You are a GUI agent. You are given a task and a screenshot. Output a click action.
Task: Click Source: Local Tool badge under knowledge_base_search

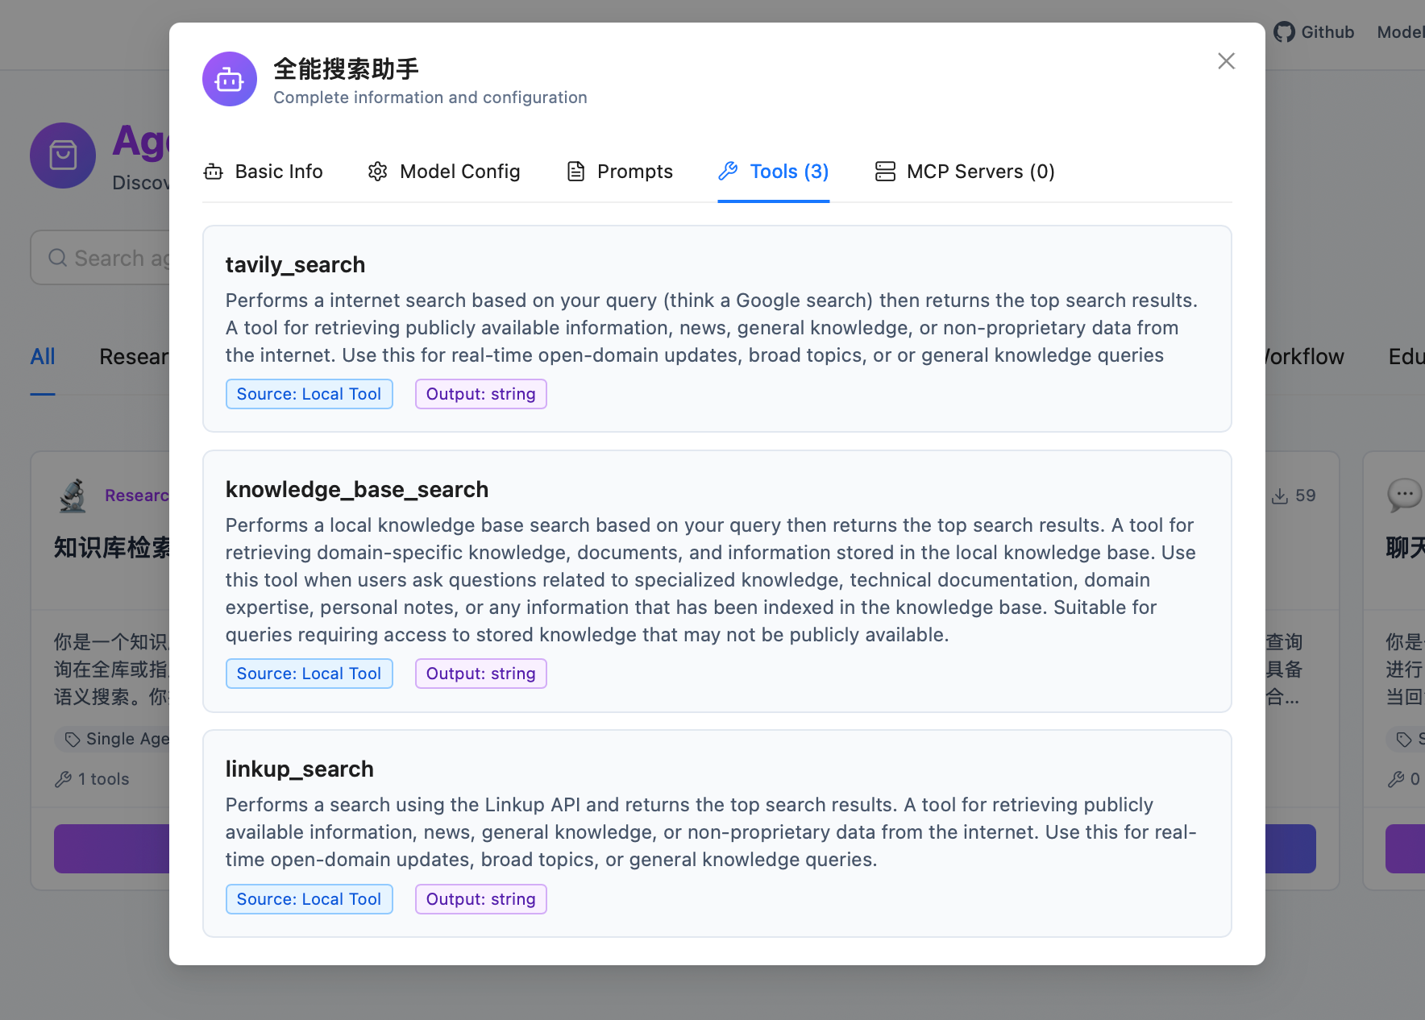point(309,674)
